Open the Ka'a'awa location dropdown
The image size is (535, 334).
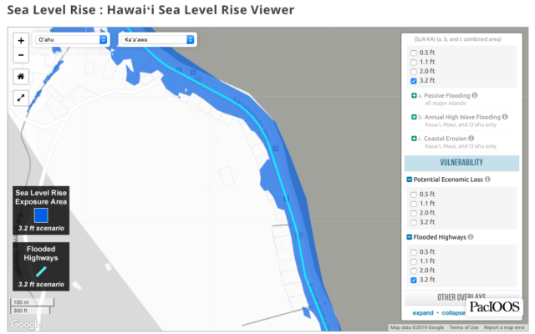[x=157, y=39]
